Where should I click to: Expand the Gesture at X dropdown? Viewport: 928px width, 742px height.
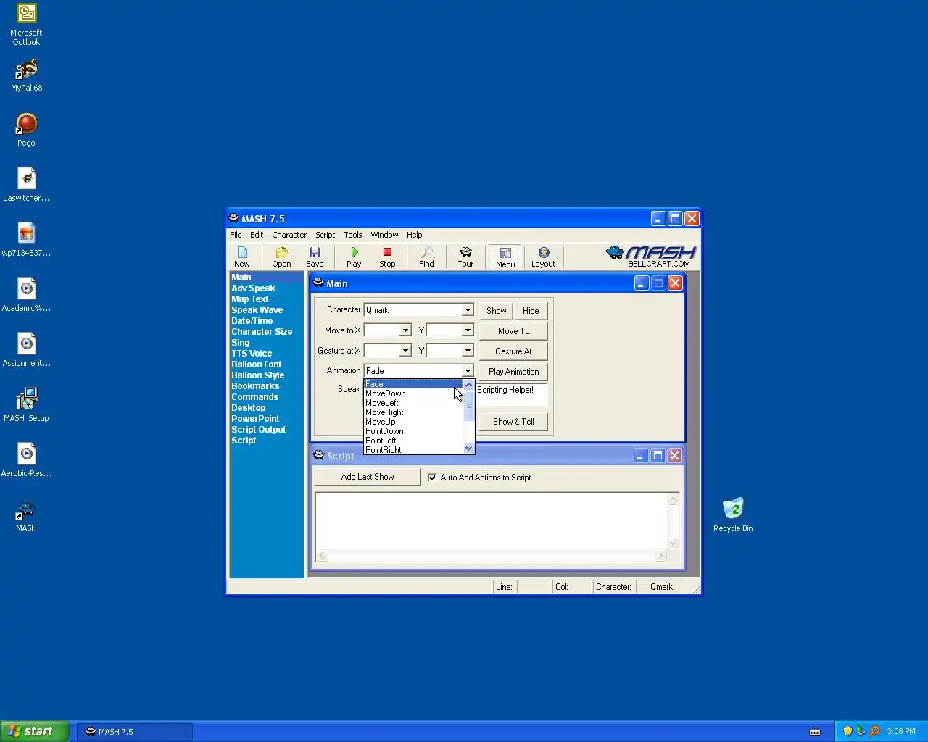[x=405, y=351]
